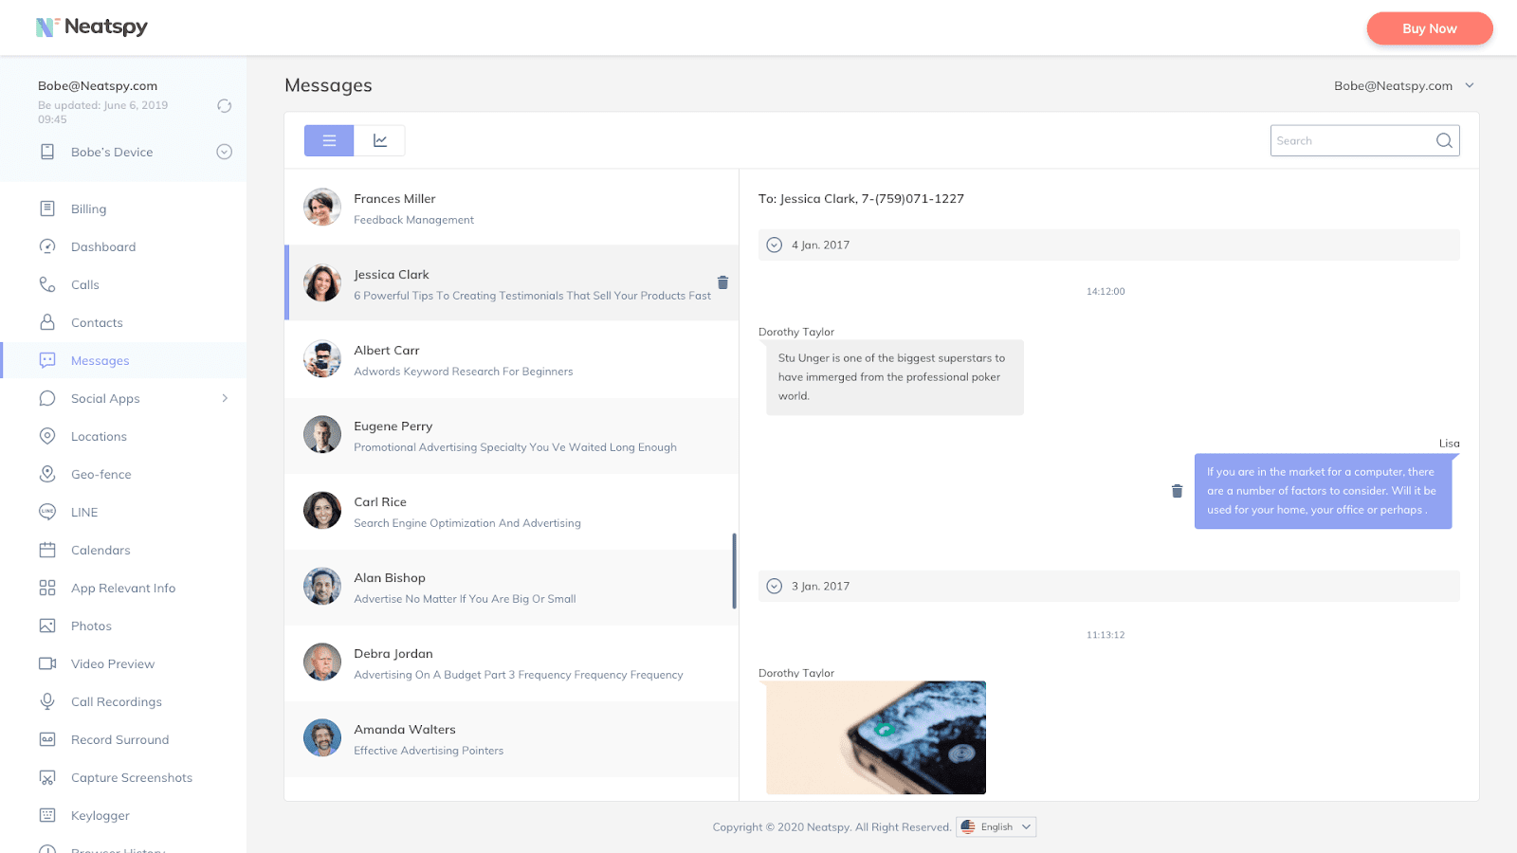Screen dimensions: 1517x853
Task: Click the conversation list scrollbar
Action: [x=734, y=571]
